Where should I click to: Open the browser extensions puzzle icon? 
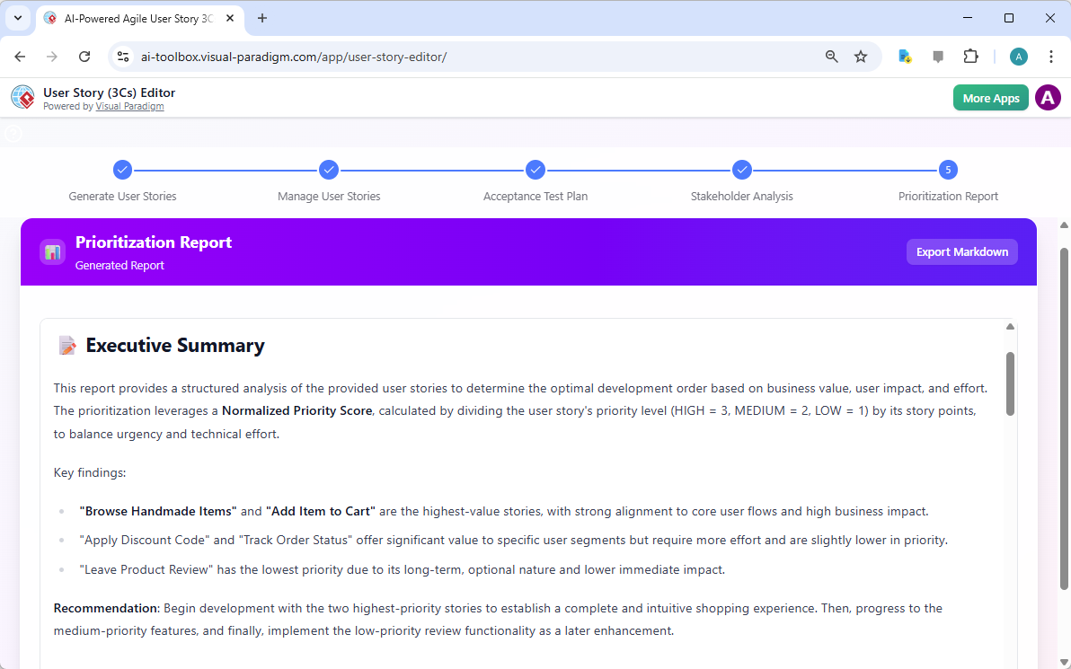click(x=971, y=56)
